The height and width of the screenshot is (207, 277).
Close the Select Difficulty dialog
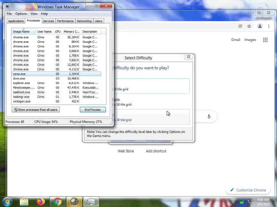(x=189, y=57)
